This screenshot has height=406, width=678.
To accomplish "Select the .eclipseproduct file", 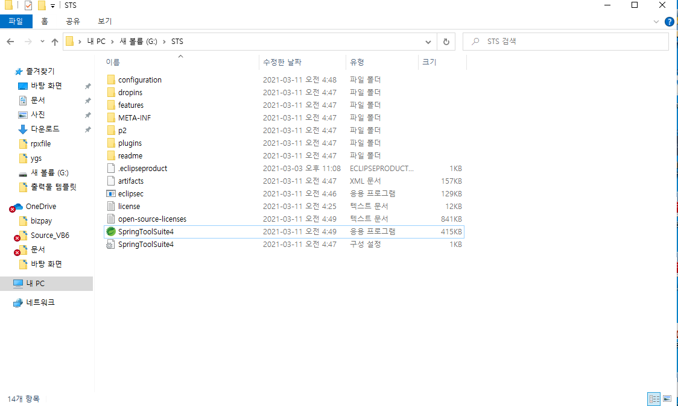I will click(284, 169).
